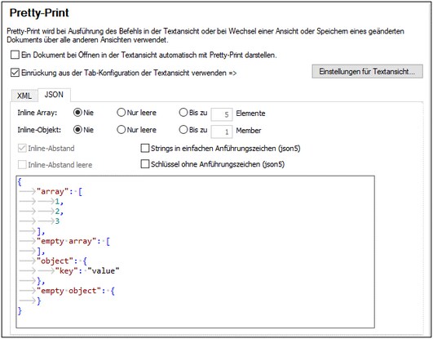Screen dimensions: 433x339
Task: Select Bis zu option for Inline Array
Action: [183, 113]
